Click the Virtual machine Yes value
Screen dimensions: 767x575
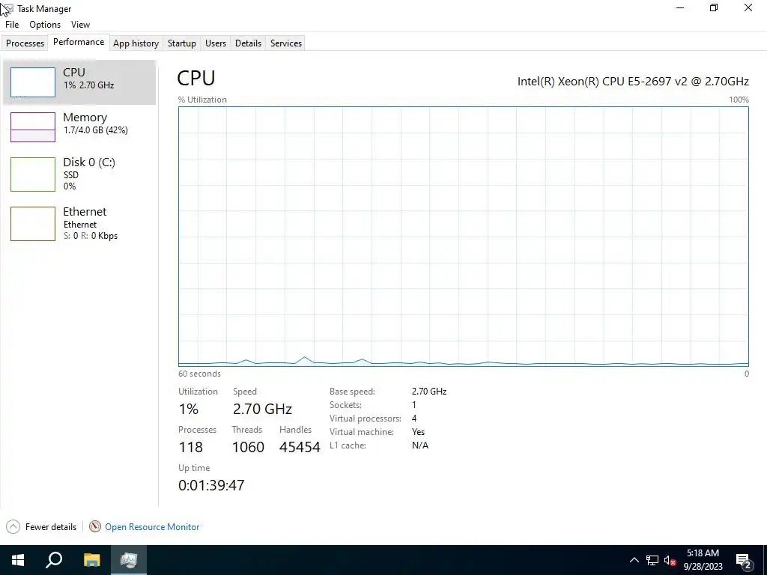point(418,432)
